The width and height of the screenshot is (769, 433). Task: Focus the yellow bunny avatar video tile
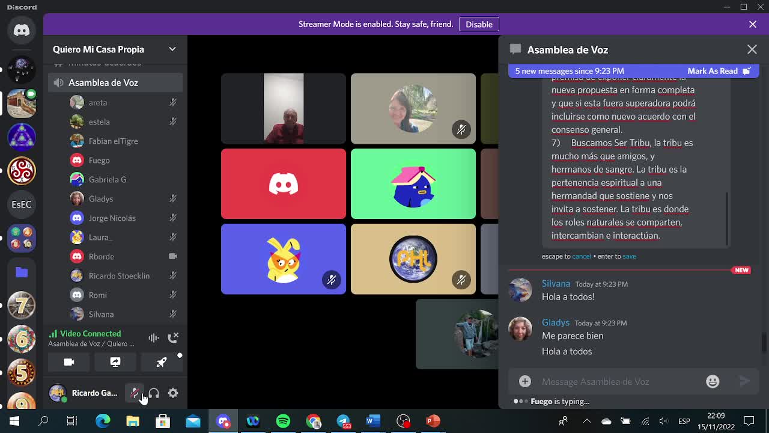[284, 259]
